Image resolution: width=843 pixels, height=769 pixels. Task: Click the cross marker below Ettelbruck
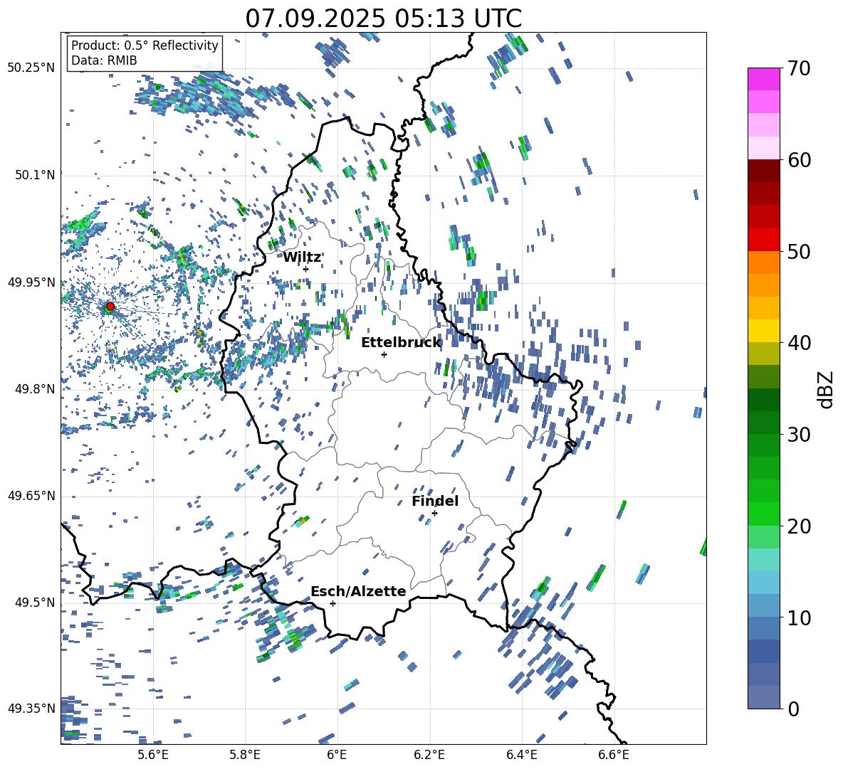tap(384, 354)
